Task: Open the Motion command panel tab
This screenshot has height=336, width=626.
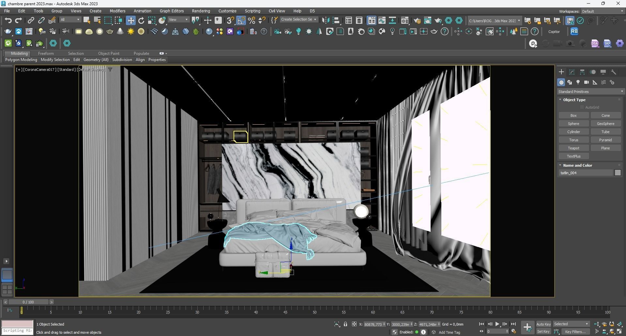Action: click(x=593, y=72)
